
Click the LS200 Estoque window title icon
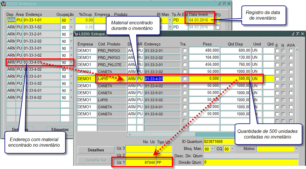point(76,34)
